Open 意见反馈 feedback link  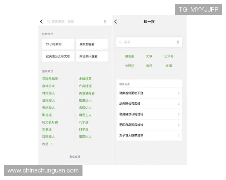(x=75, y=157)
